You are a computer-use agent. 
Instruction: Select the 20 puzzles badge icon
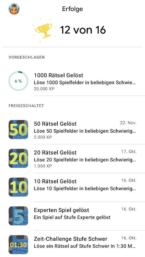[18, 158]
